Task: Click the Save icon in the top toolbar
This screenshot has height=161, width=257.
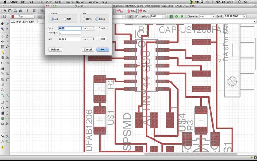Action: coord(10,11)
